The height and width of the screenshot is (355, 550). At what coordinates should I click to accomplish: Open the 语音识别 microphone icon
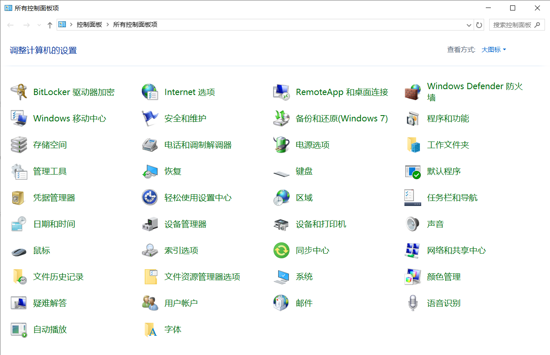click(x=412, y=303)
